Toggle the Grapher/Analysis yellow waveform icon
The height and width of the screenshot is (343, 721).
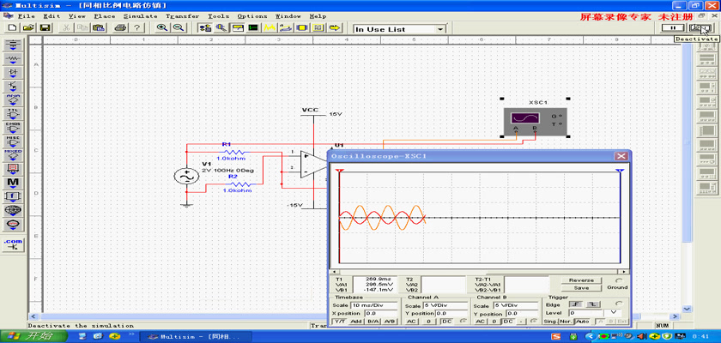tap(269, 28)
